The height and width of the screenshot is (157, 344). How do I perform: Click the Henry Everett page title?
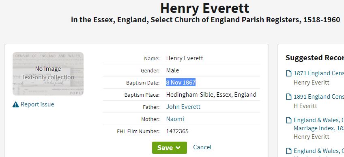click(205, 8)
